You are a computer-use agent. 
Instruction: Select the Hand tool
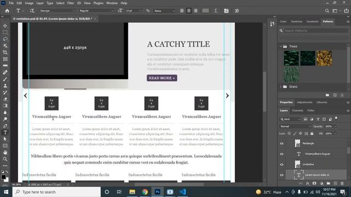tap(5, 153)
